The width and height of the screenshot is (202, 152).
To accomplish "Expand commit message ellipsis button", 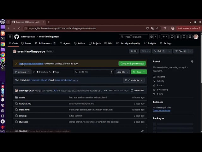I will click(x=105, y=91).
